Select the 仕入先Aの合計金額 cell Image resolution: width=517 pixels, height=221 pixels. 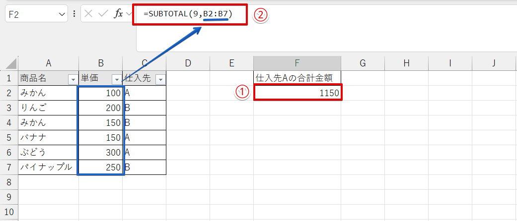click(297, 78)
